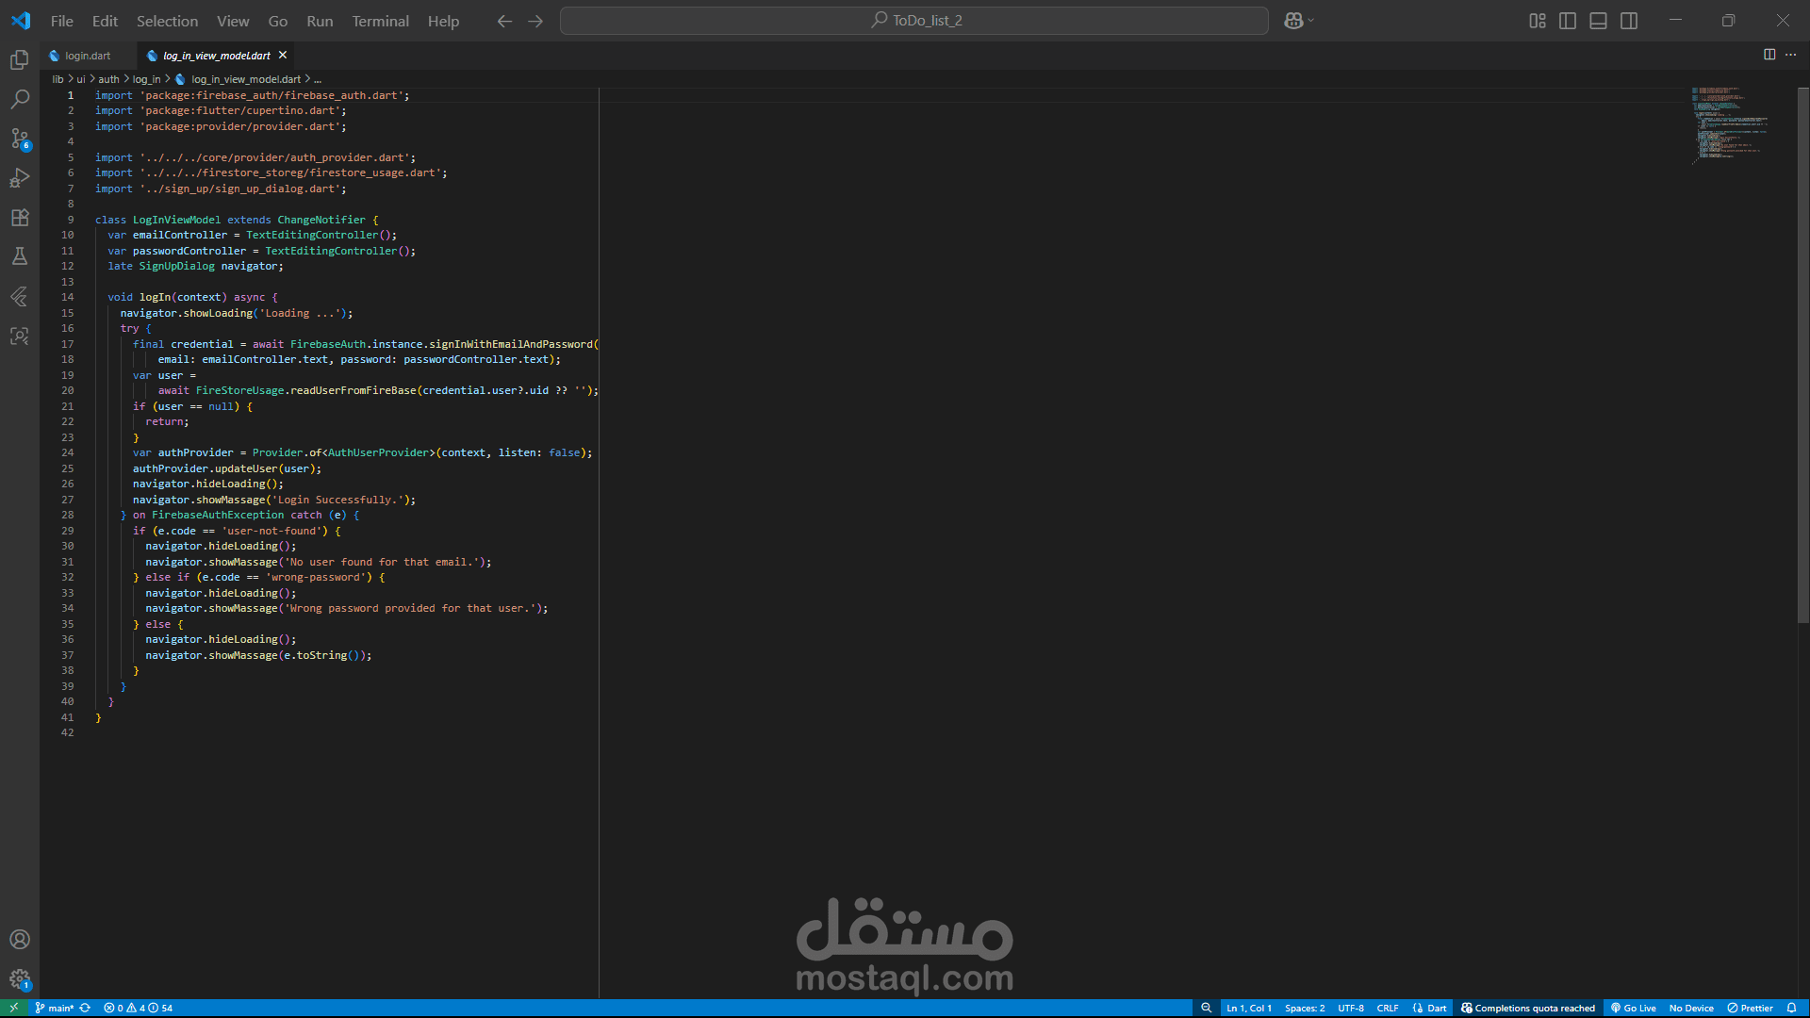The image size is (1810, 1018).
Task: Expand the log_in breadcrumb folder
Action: click(146, 79)
